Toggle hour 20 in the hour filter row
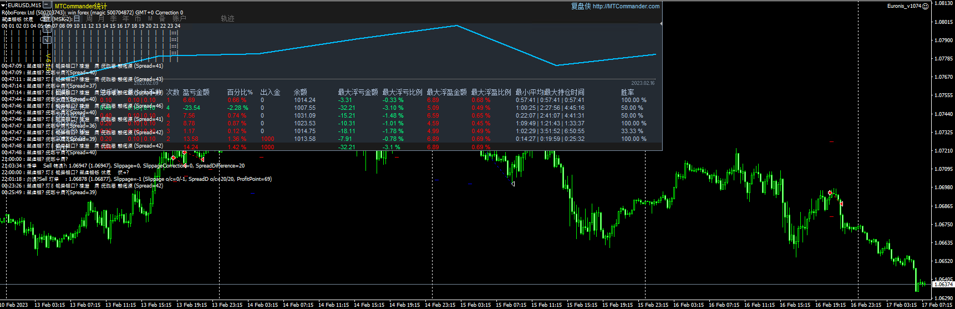The width and height of the screenshot is (955, 309). tap(149, 26)
